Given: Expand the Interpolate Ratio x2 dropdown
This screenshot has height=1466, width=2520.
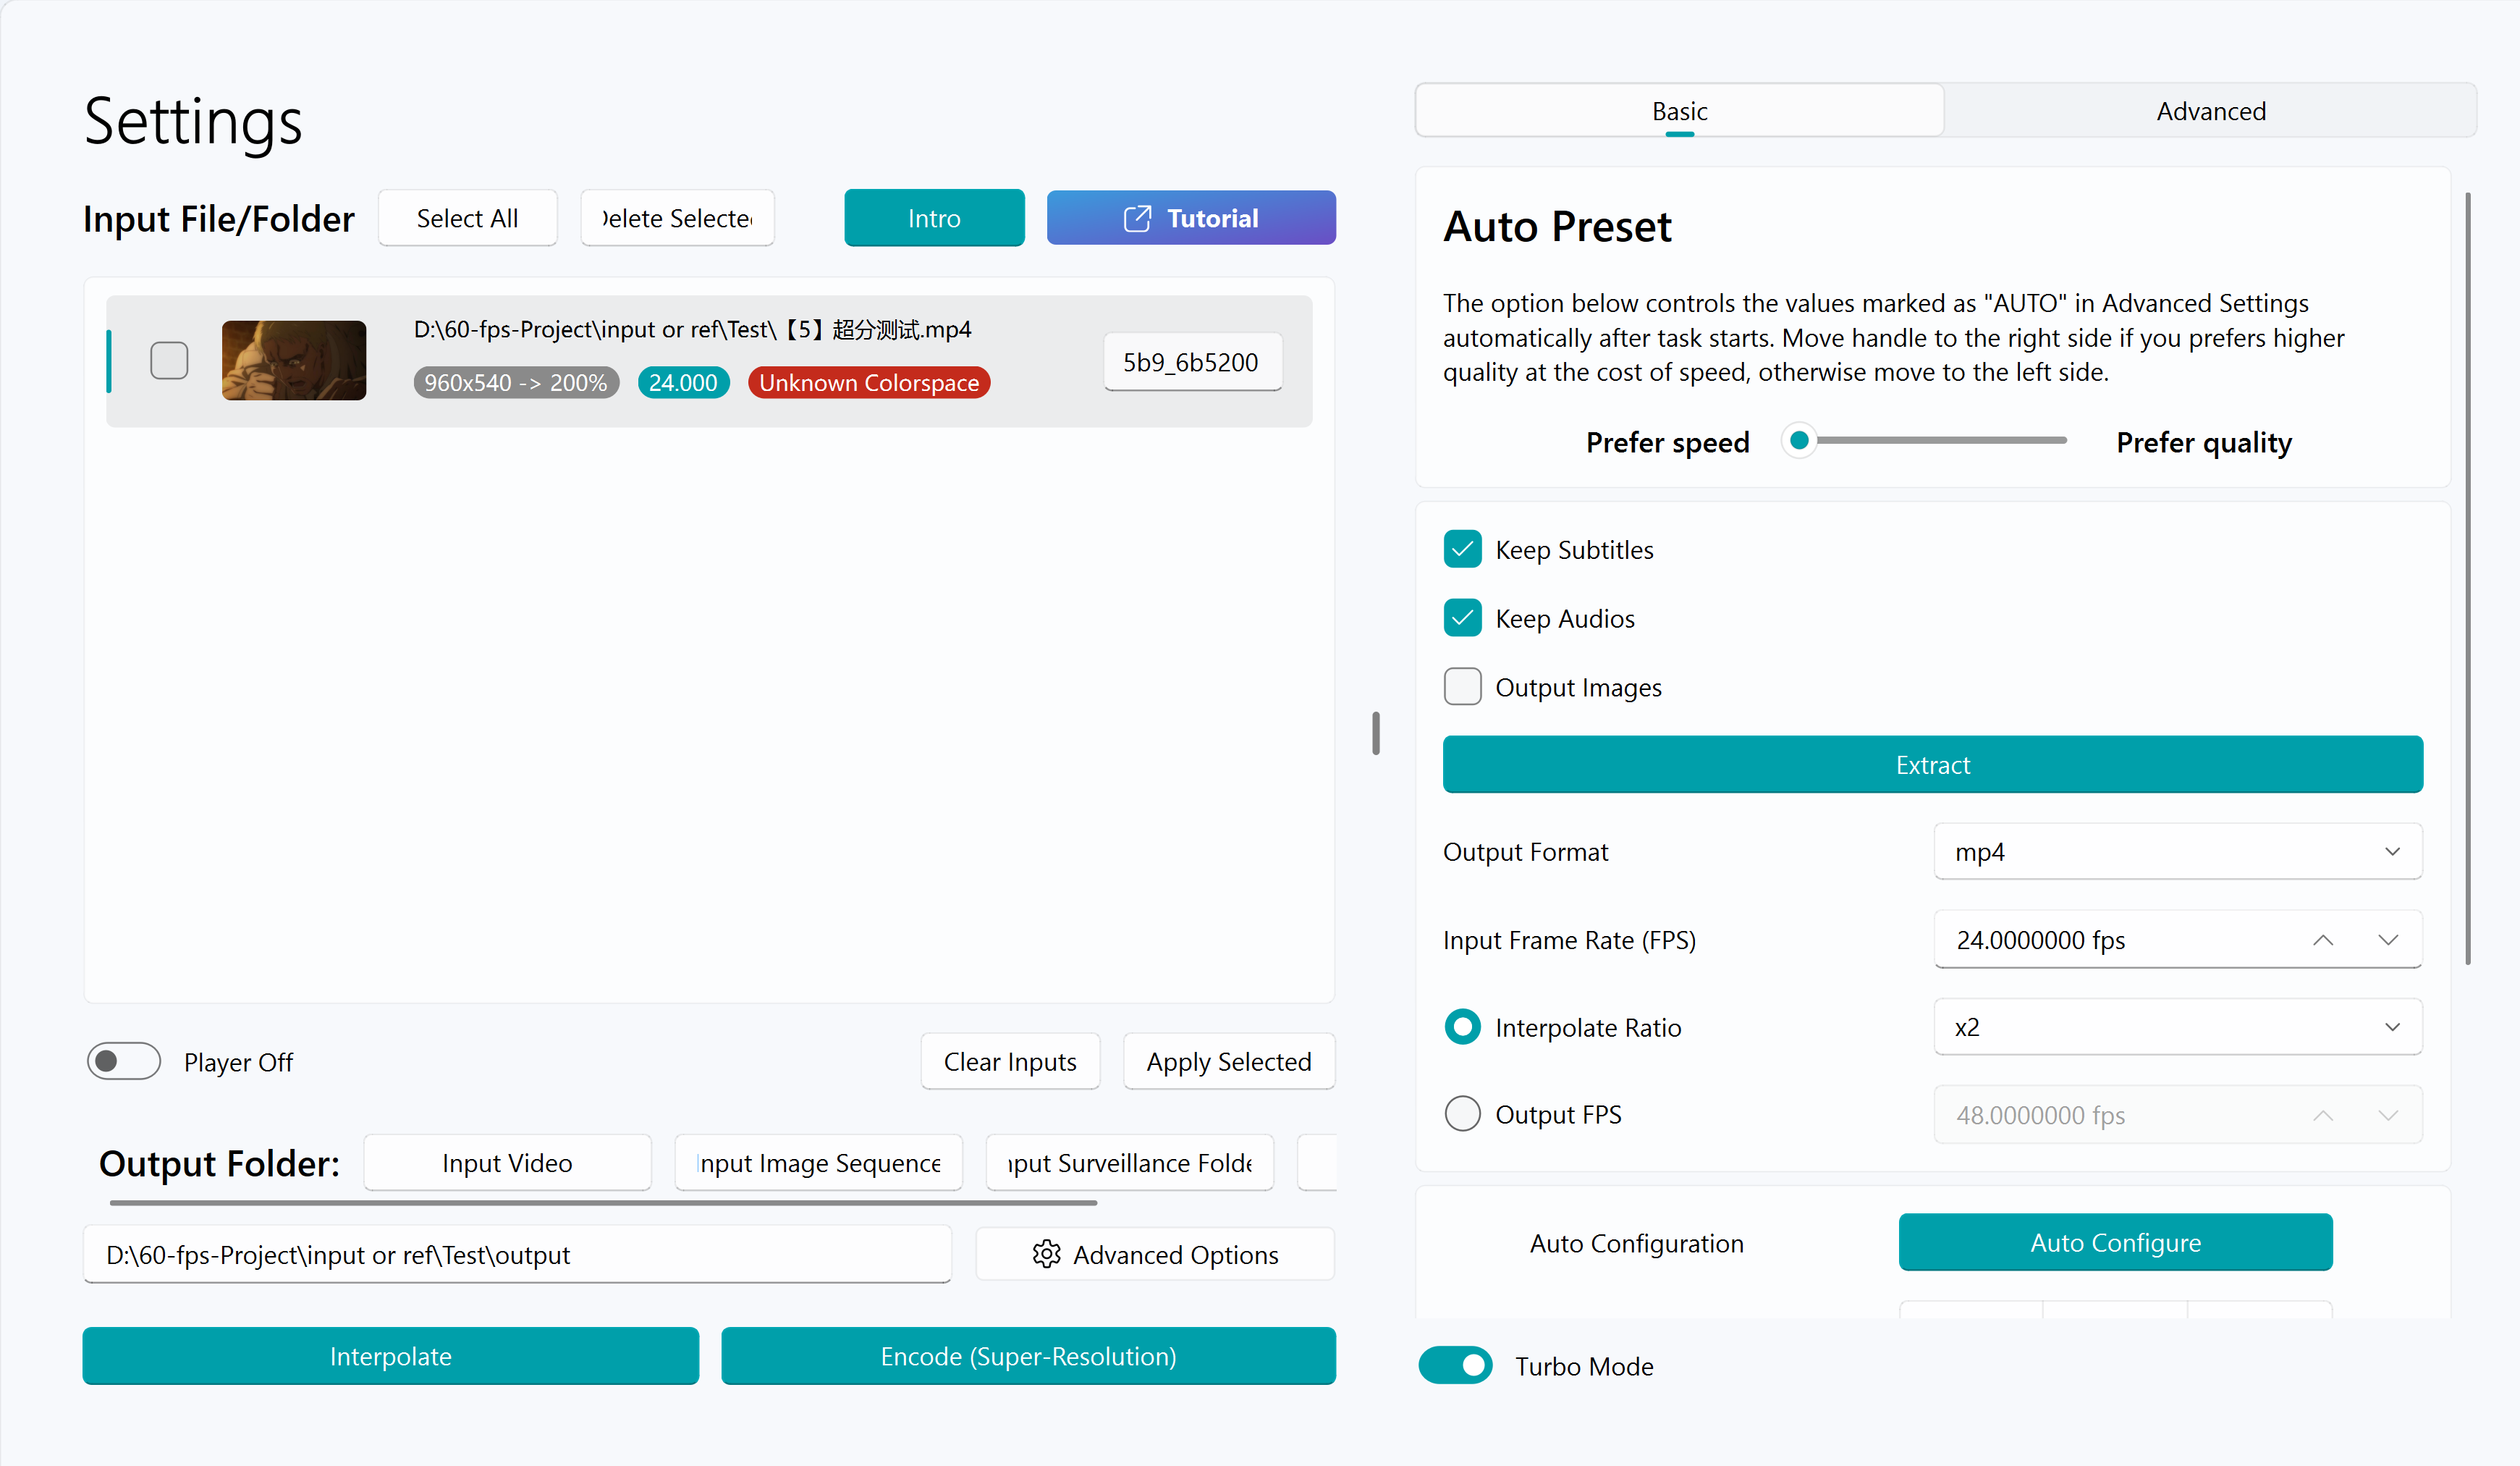Looking at the screenshot, I should (2177, 1027).
